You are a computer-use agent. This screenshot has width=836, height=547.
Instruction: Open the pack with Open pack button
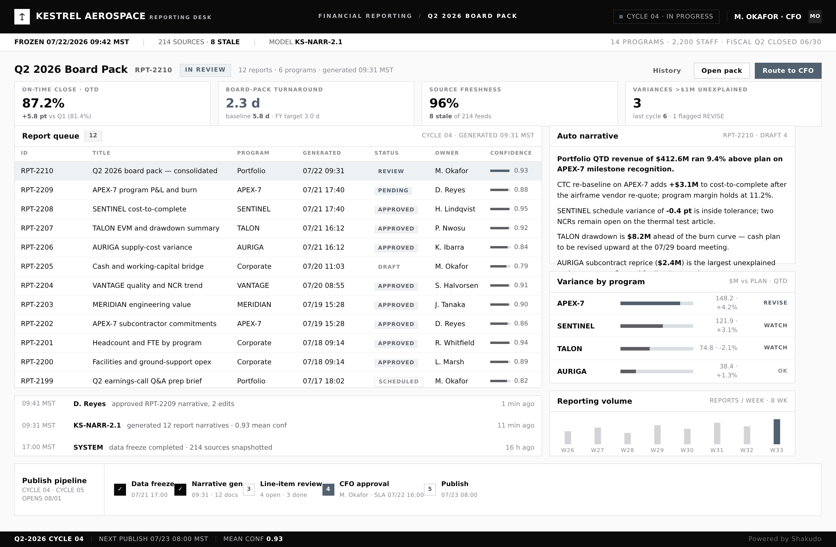click(721, 71)
